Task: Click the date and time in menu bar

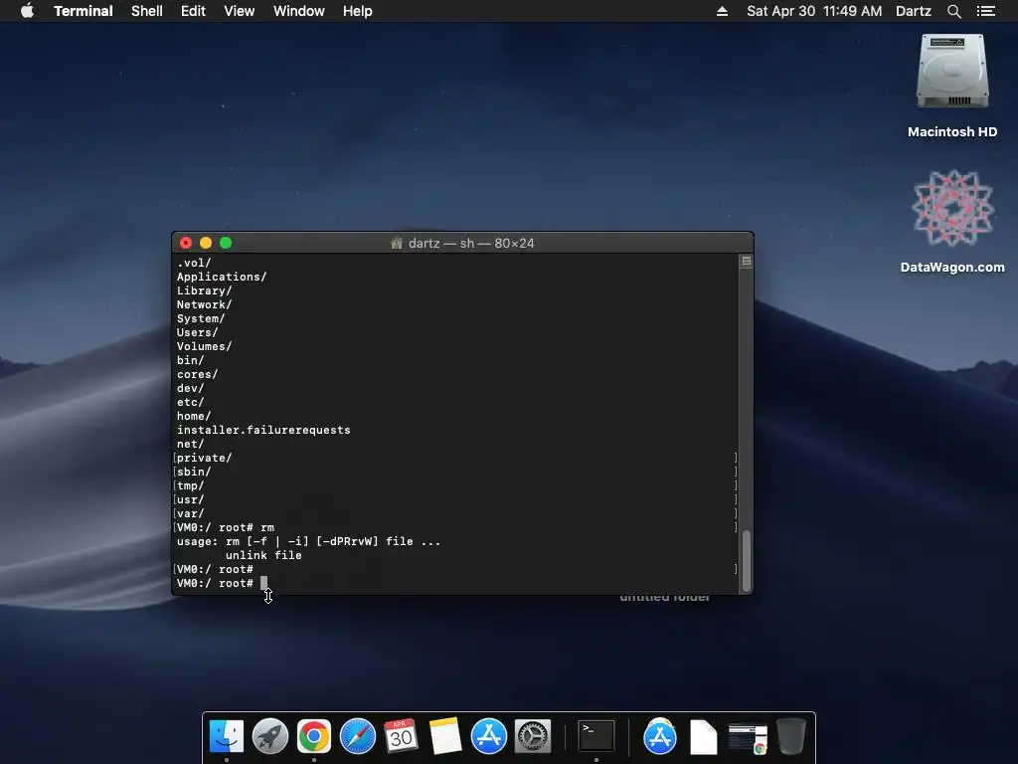Action: click(x=814, y=11)
